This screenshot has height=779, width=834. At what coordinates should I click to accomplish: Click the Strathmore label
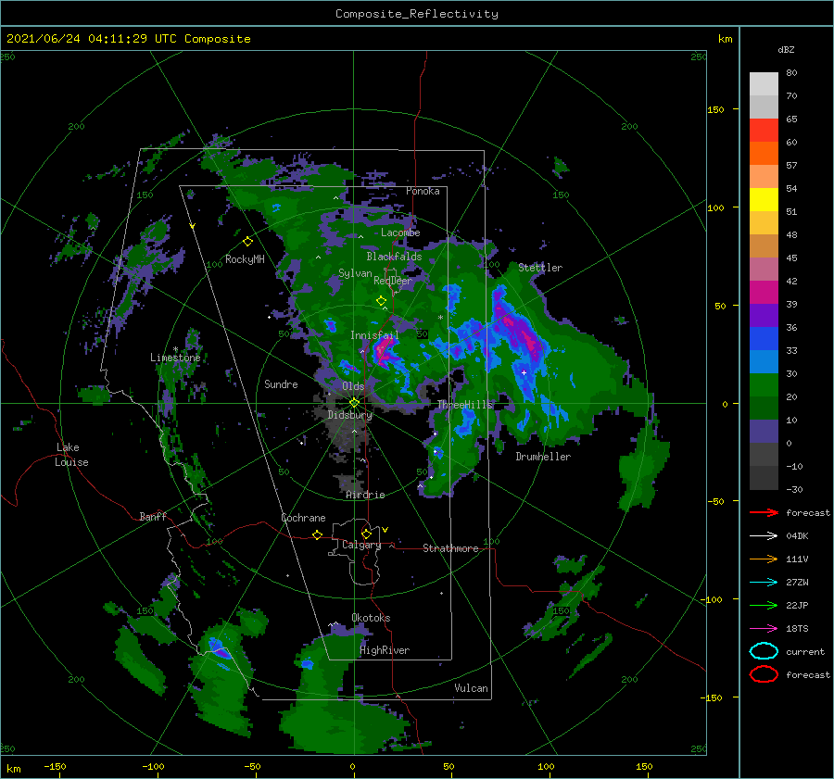click(x=450, y=548)
